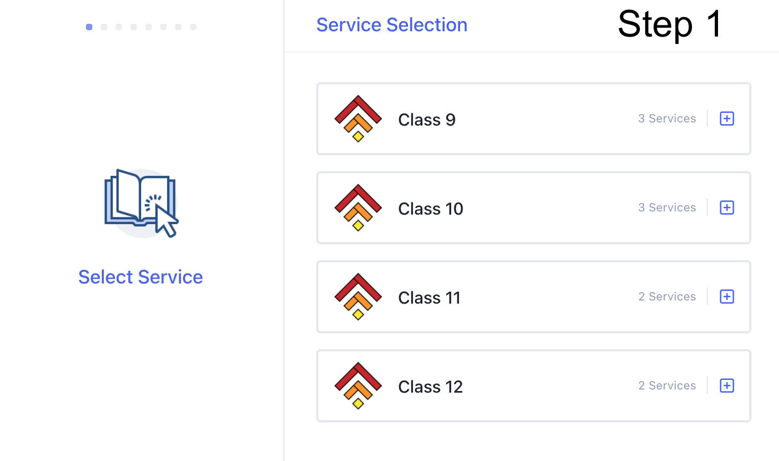Choose the Class 10 label
This screenshot has height=461, width=779.
430,209
